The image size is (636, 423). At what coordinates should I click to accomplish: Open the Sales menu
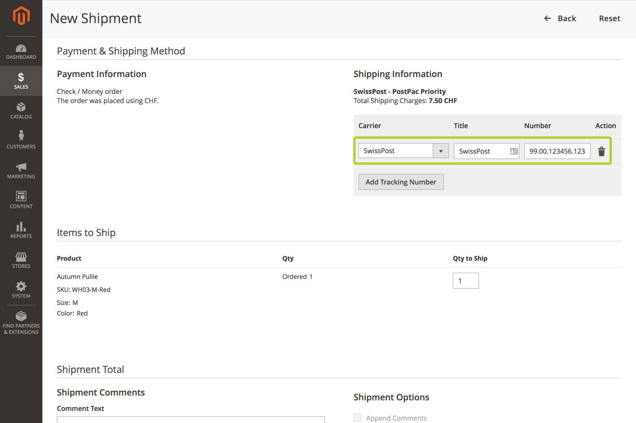[x=21, y=81]
